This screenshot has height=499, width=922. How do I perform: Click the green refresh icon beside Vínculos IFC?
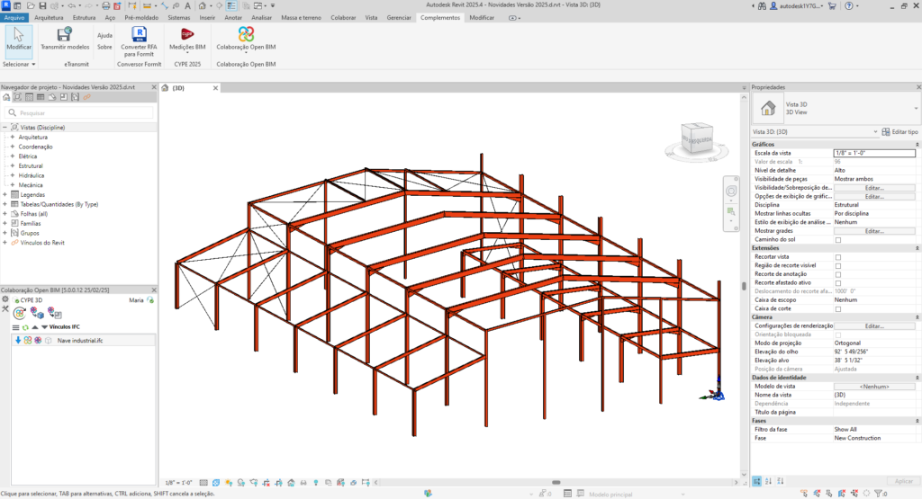click(x=25, y=327)
